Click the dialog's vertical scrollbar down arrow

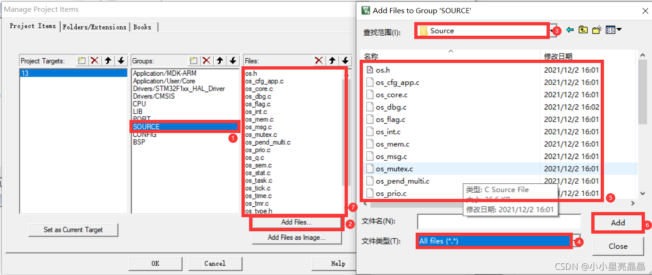tap(643, 194)
